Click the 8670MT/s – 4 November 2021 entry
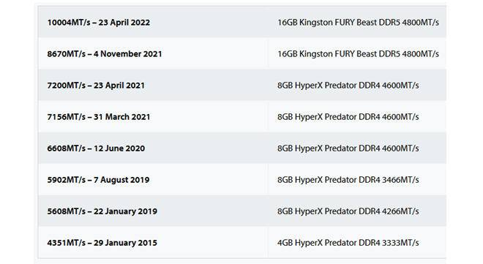Image resolution: width=483 pixels, height=264 pixels. 153,53
